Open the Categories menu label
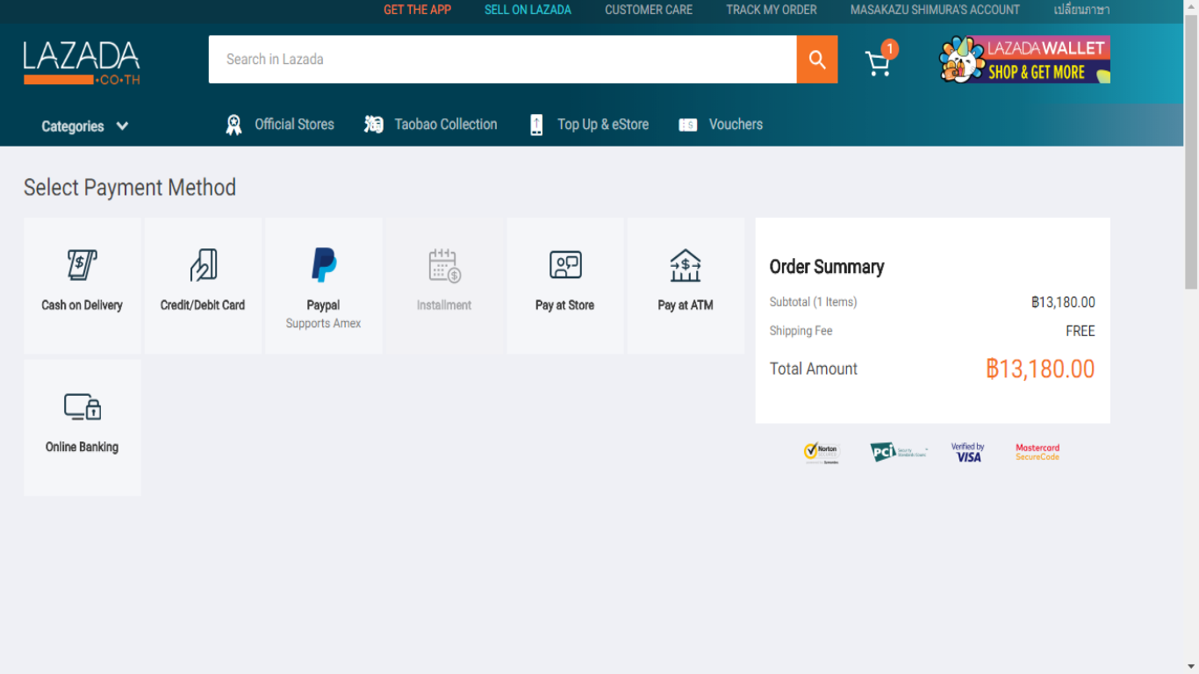Image resolution: width=1199 pixels, height=674 pixels. 73,126
